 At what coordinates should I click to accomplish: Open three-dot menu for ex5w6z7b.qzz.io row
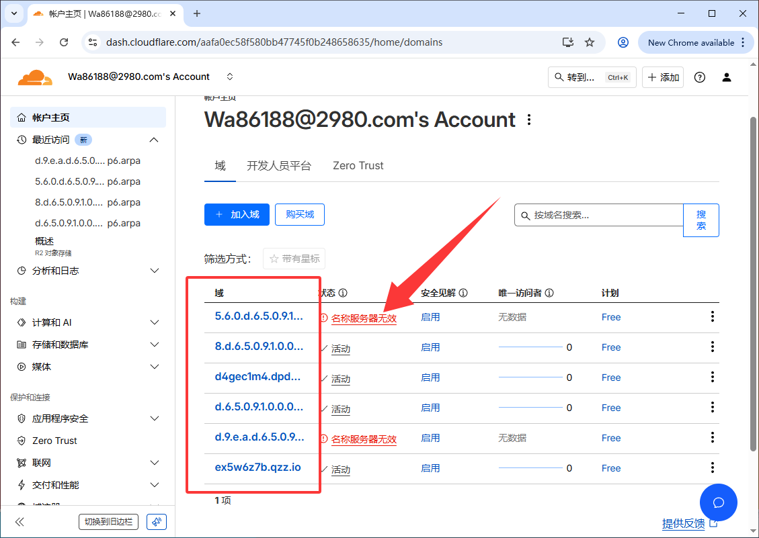coord(713,468)
